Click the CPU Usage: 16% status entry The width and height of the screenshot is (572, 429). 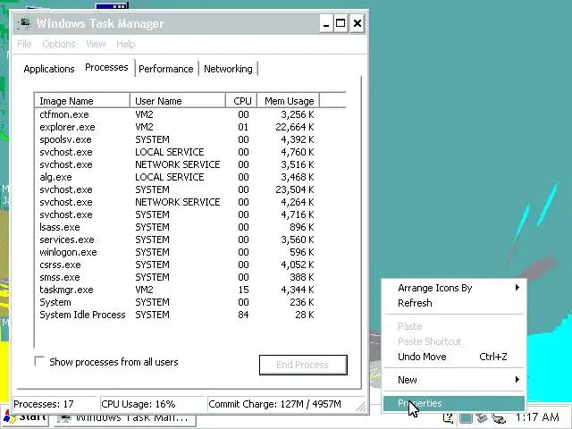pos(153,404)
